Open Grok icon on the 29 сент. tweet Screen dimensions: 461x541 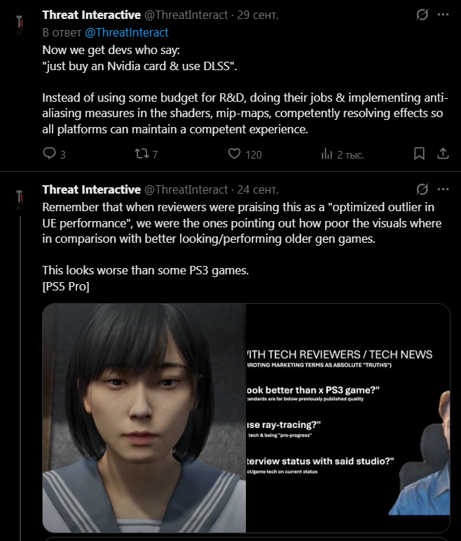click(422, 15)
